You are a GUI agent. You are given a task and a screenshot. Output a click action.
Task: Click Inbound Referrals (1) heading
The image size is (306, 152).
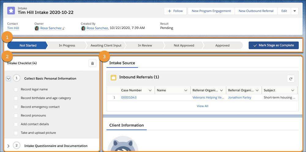click(x=139, y=77)
